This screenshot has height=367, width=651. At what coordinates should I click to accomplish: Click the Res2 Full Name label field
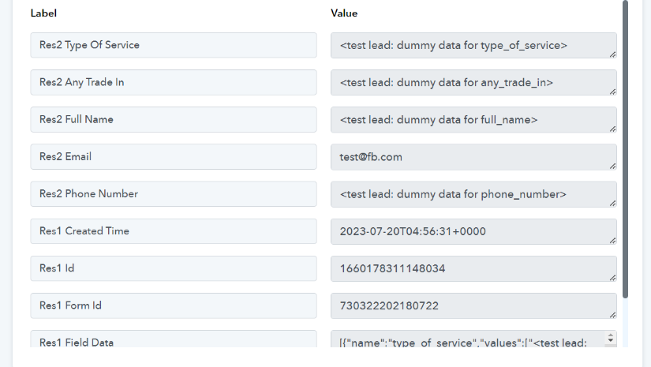(174, 119)
